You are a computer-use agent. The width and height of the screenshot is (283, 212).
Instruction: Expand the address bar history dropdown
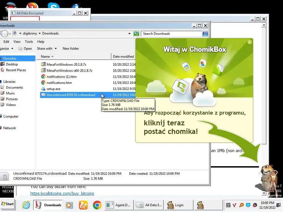pyautogui.click(x=129, y=33)
